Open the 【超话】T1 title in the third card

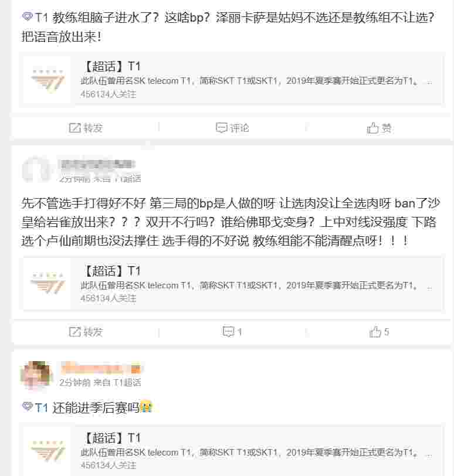click(x=112, y=438)
